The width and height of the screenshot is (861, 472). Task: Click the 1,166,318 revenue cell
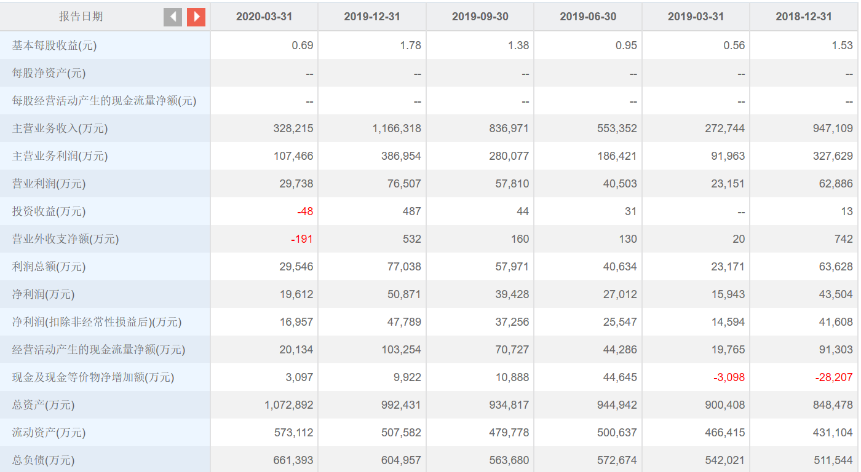pos(397,128)
